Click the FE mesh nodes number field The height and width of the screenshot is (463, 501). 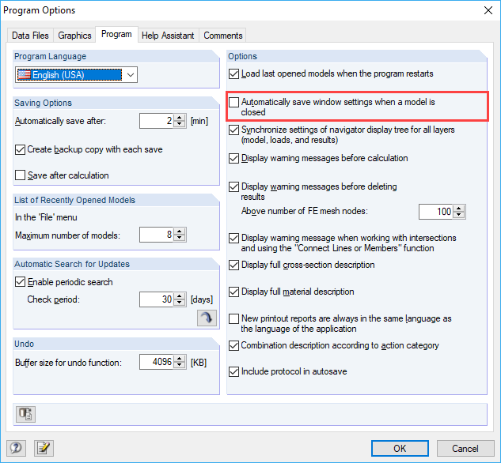[436, 212]
